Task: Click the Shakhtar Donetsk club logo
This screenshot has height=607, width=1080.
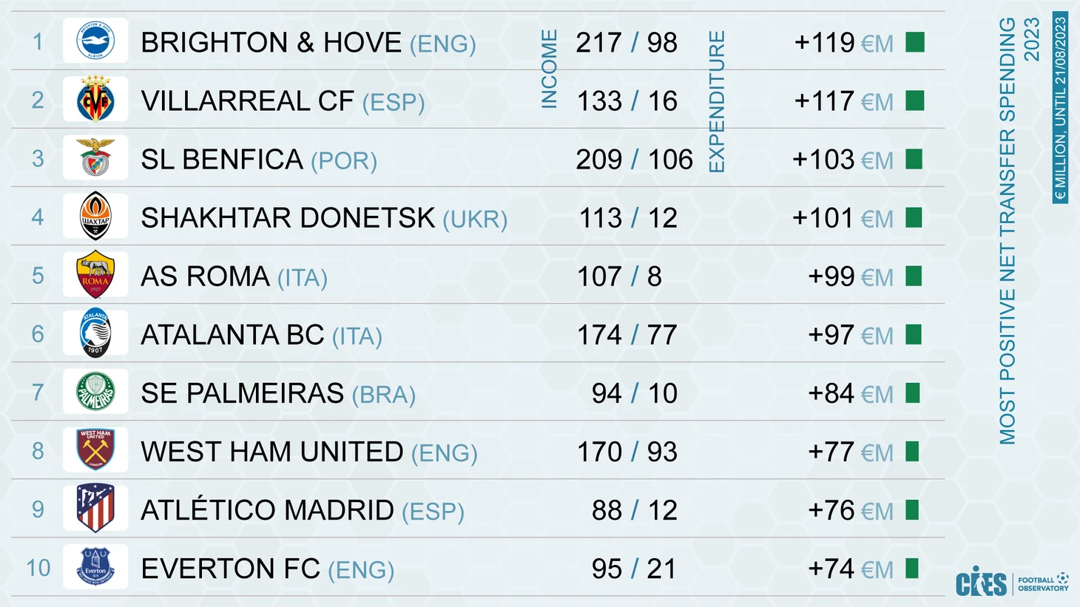Action: 95,216
